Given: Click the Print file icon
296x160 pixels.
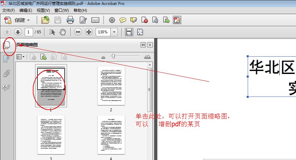Looking at the screenshot, I should pyautogui.click(x=70, y=20).
